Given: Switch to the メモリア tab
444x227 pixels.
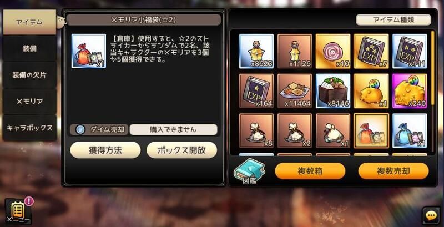Looking at the screenshot, I should click(29, 102).
